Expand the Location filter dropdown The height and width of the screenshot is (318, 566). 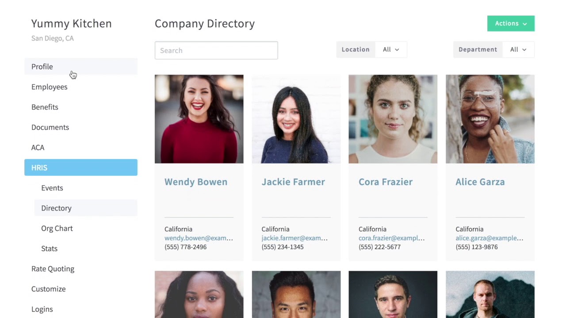391,49
